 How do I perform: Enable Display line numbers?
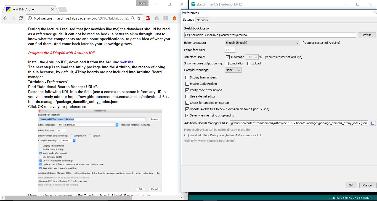coord(187,77)
